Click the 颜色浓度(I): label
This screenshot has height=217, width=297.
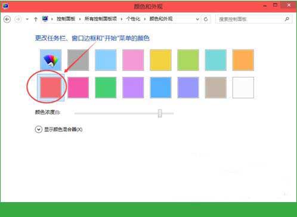pyautogui.click(x=48, y=112)
